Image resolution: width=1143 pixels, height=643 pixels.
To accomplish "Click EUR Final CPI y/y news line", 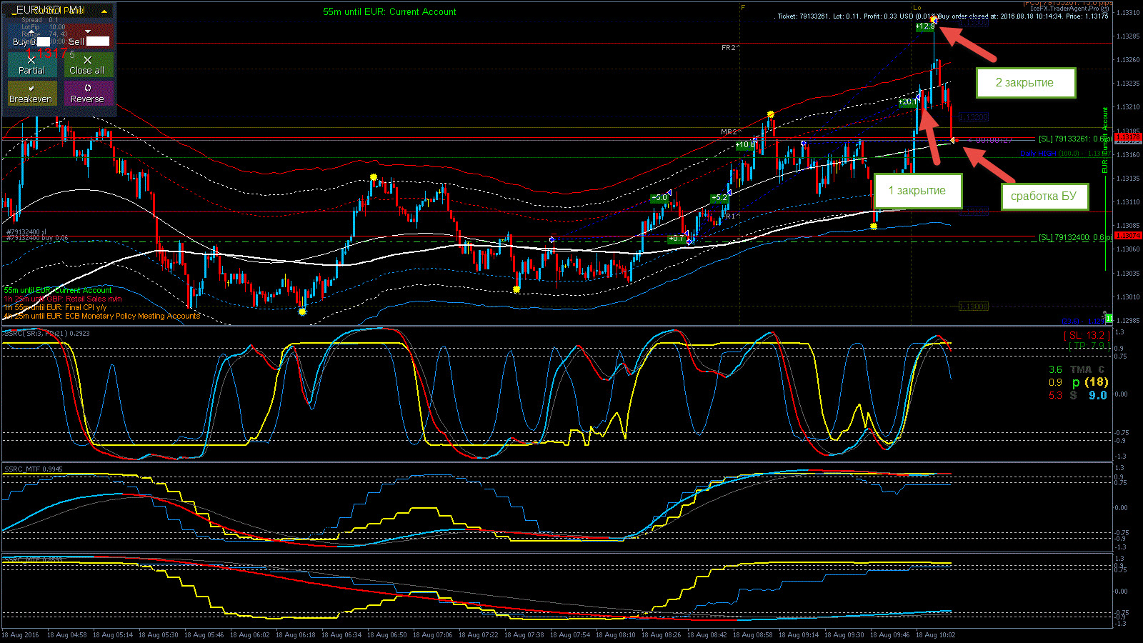I will pos(55,307).
